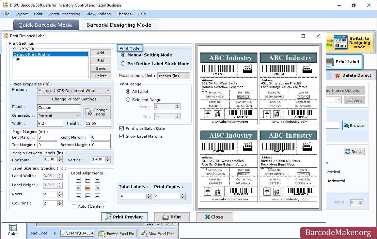Viewport: 377px width, 239px height.
Task: Select Pre Define Label Stock Mode
Action: click(x=123, y=64)
